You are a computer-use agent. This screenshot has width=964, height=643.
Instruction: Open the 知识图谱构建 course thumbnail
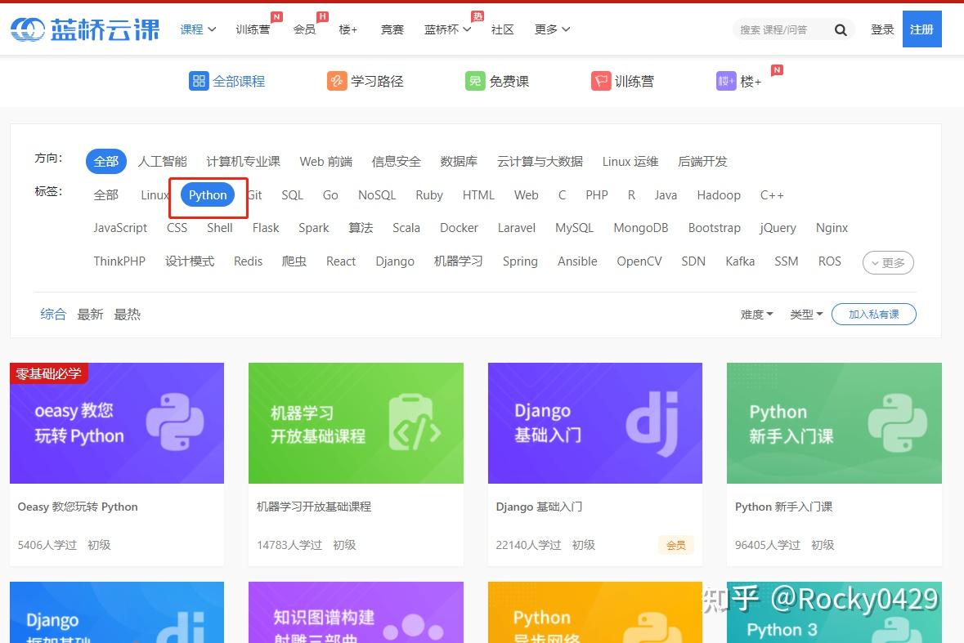(356, 612)
